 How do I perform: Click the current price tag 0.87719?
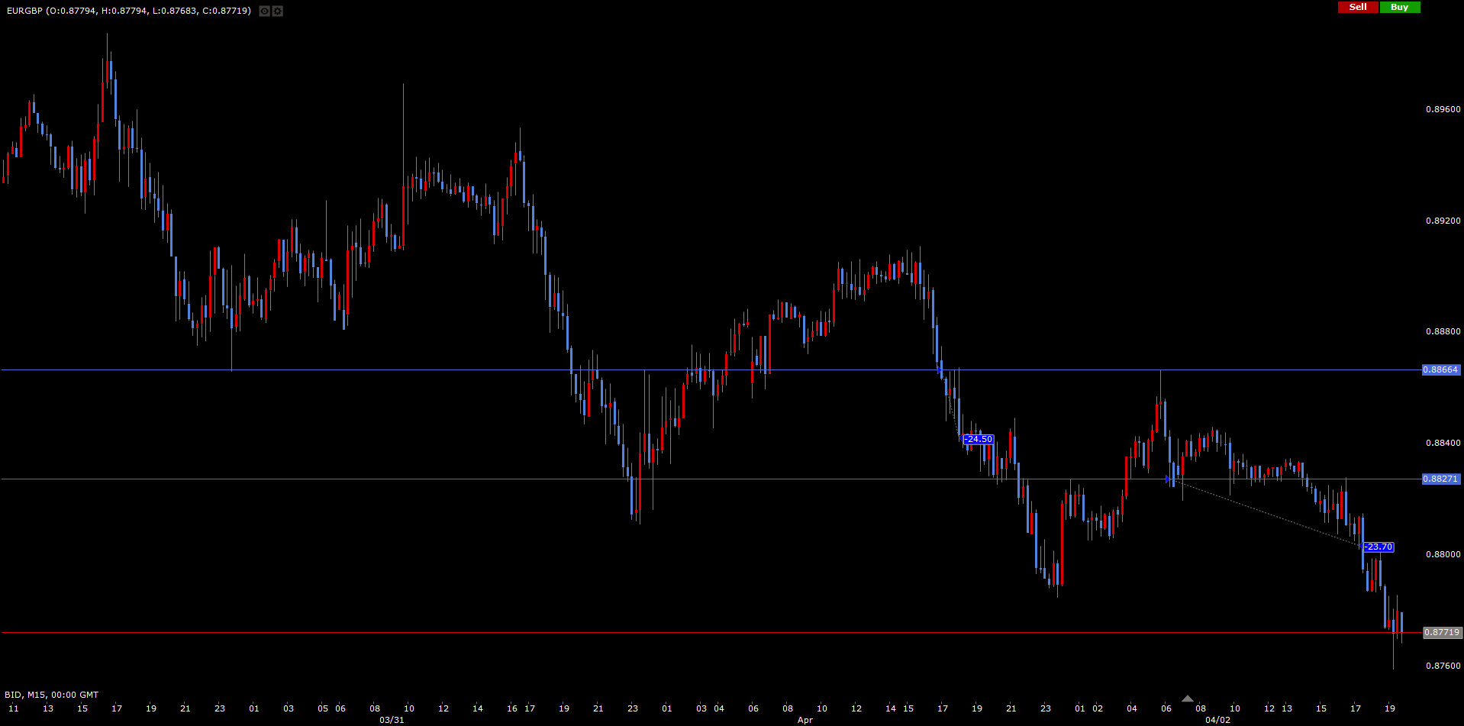1443,632
